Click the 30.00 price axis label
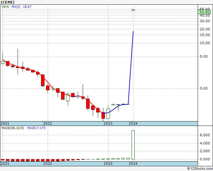The width and height of the screenshot is (213, 171). 205,21
